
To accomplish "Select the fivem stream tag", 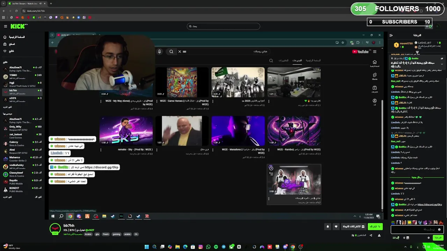I will (x=106, y=234).
